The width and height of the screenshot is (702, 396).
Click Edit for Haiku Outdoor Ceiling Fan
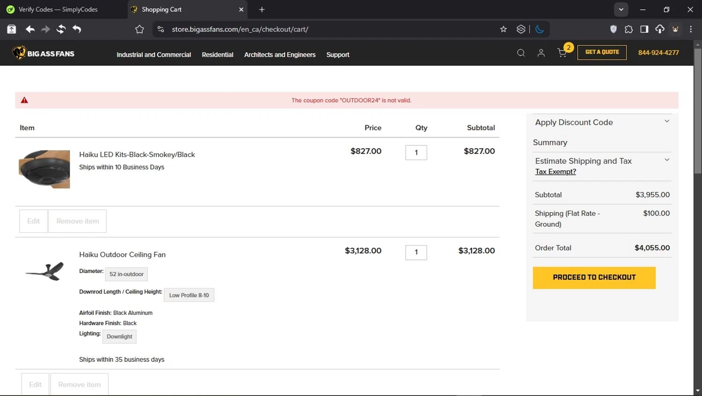pyautogui.click(x=35, y=385)
